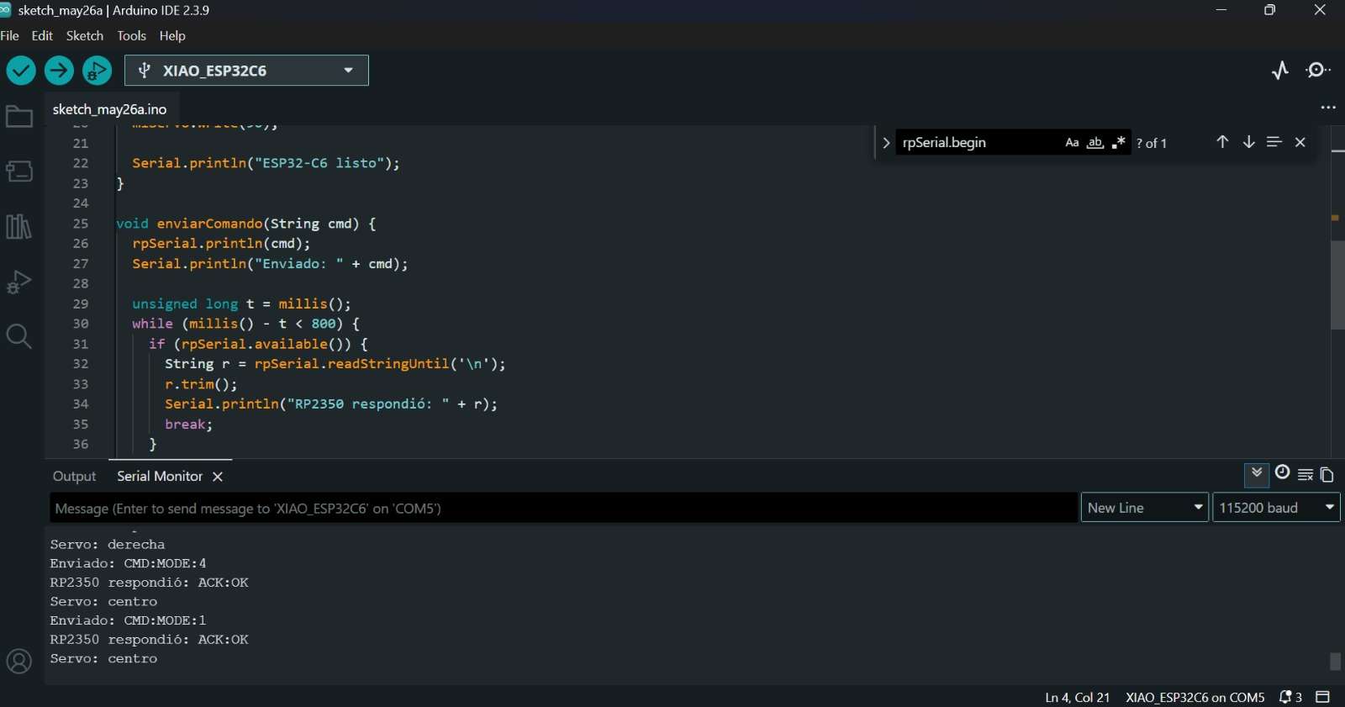Viewport: 1345px width, 707px height.
Task: Open the XIAO_ESP32C6 board selector dropdown
Action: coord(246,71)
